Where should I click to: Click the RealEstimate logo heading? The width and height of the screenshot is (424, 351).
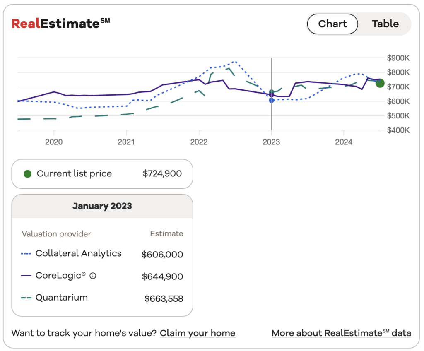(60, 24)
